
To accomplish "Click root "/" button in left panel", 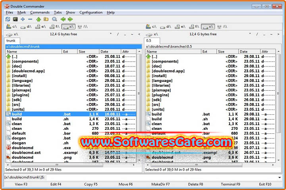I will coord(118,34).
